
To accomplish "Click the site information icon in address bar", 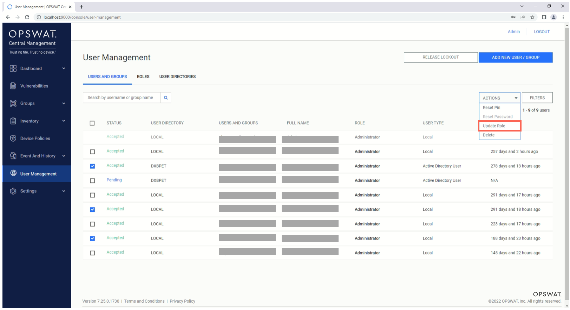I will 39,17.
